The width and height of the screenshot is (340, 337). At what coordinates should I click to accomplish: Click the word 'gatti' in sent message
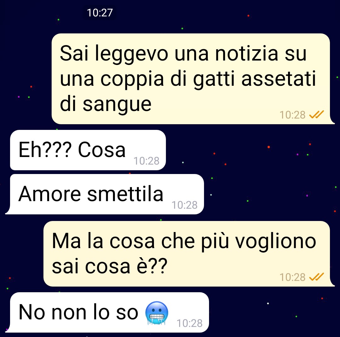pyautogui.click(x=214, y=78)
